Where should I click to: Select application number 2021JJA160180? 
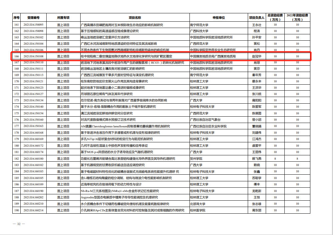pos(33,159)
